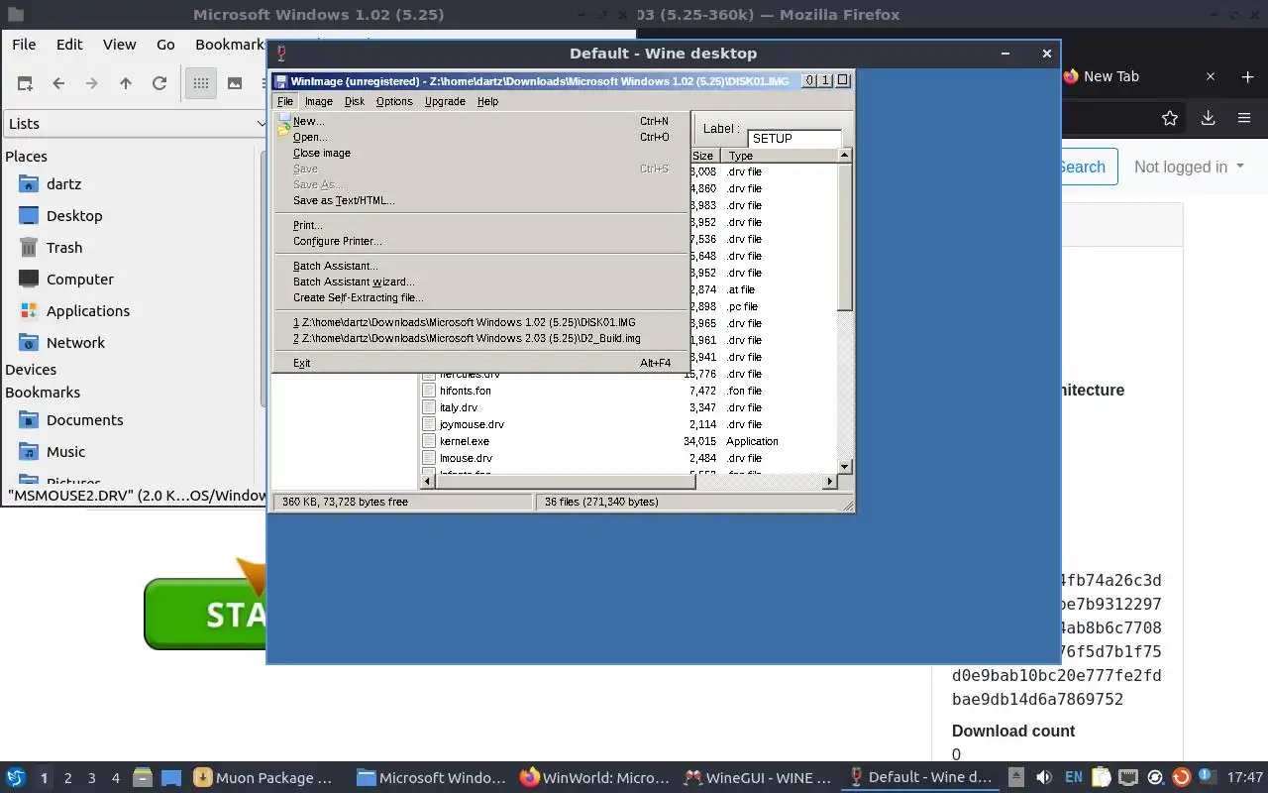The image size is (1268, 793).
Task: Reload the file manager folder
Action: pos(159,83)
